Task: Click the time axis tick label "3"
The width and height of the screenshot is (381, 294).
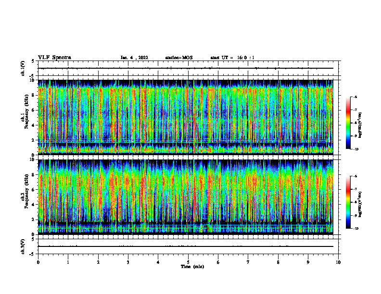Action: [128, 262]
